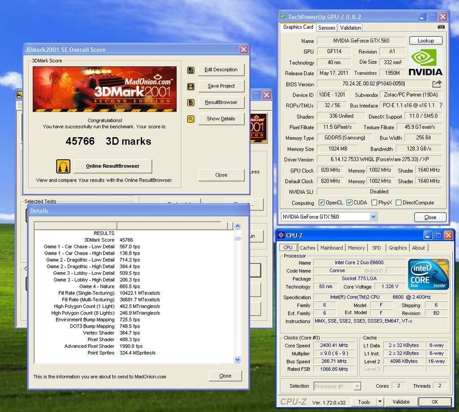Viewport: 459px width, 412px height.
Task: Click the OK button in CPU-Z
Action: point(435,402)
